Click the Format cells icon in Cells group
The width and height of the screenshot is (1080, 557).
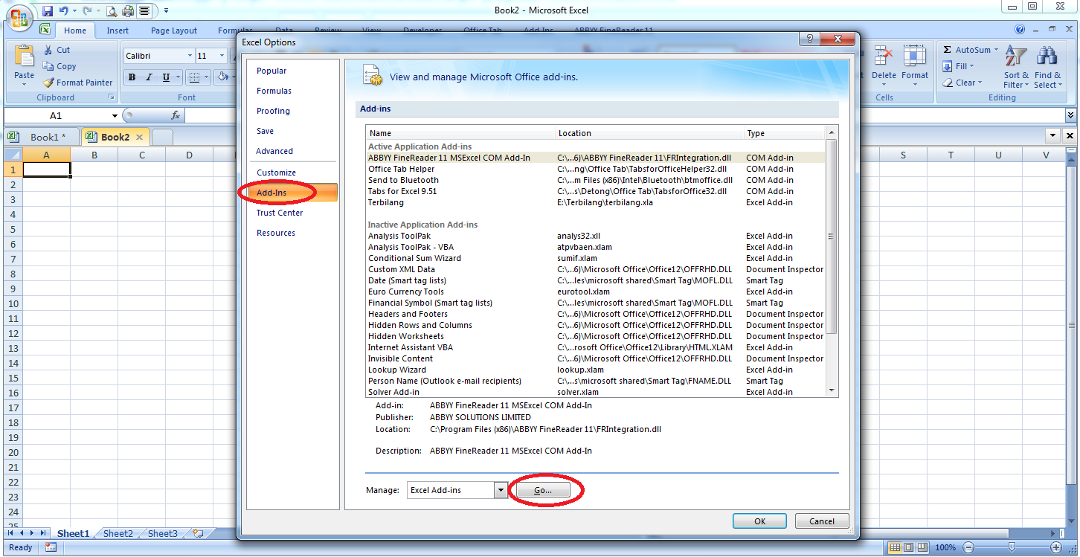915,57
